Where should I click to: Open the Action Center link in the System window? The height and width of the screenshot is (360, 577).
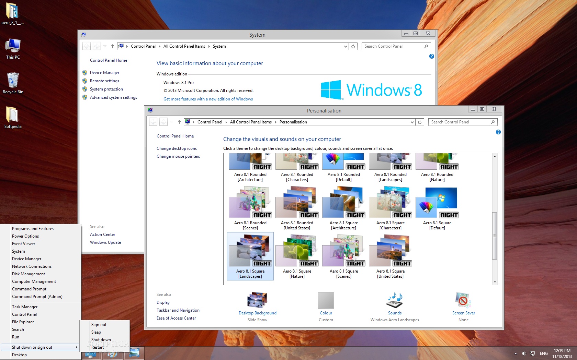pyautogui.click(x=102, y=235)
